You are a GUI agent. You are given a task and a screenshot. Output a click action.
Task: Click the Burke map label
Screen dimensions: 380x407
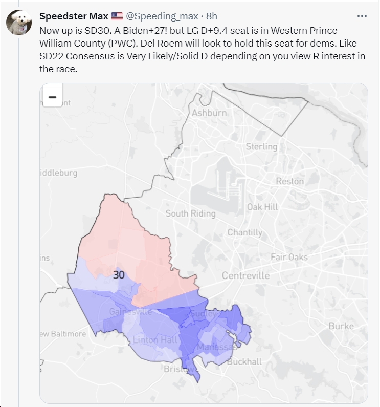pyautogui.click(x=341, y=326)
